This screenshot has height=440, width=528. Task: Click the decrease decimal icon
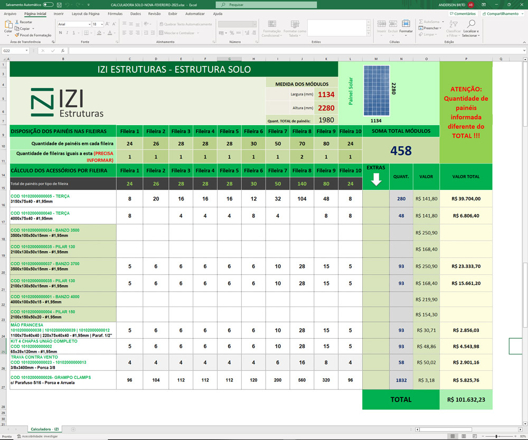click(254, 33)
